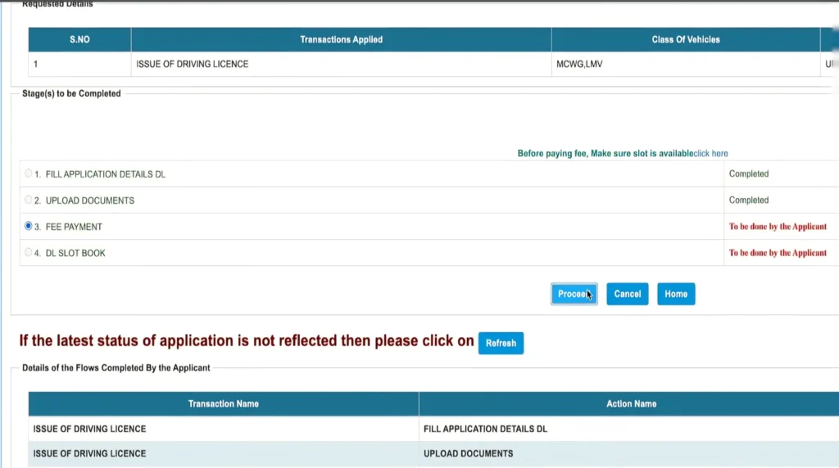The height and width of the screenshot is (468, 839).
Task: Click the Fee Payment 'To be done' status
Action: [778, 227]
